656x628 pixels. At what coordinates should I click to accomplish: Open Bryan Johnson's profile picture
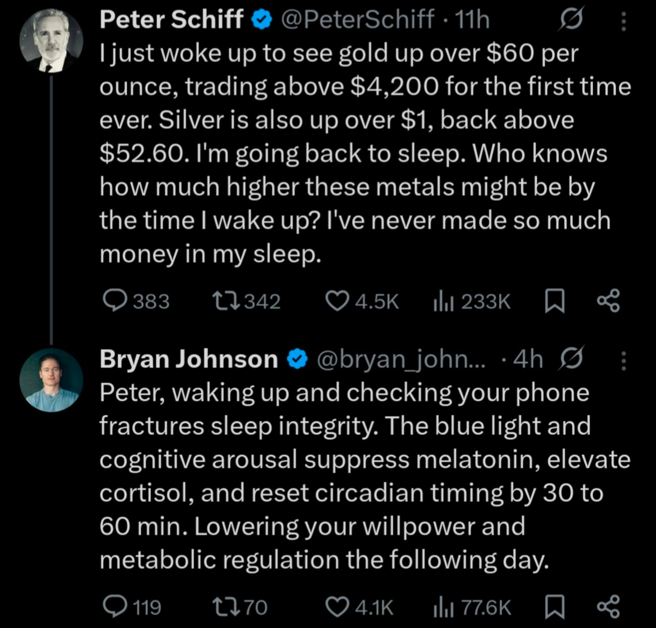click(x=51, y=380)
